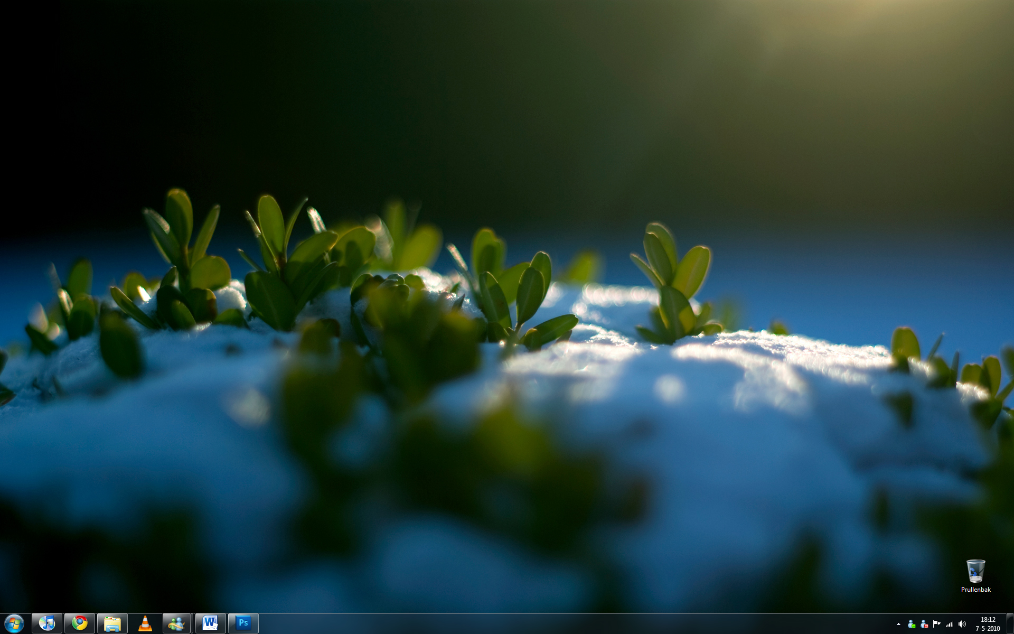This screenshot has width=1014, height=634.
Task: Open Windows Explorer from the taskbar
Action: (112, 623)
